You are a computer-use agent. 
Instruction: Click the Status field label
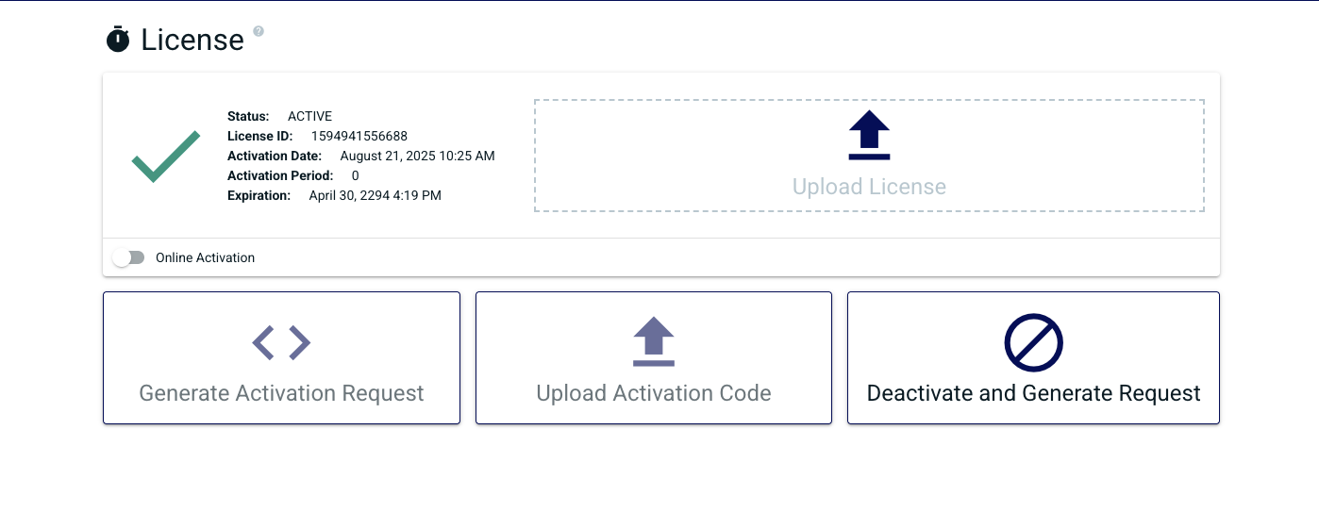pos(248,116)
